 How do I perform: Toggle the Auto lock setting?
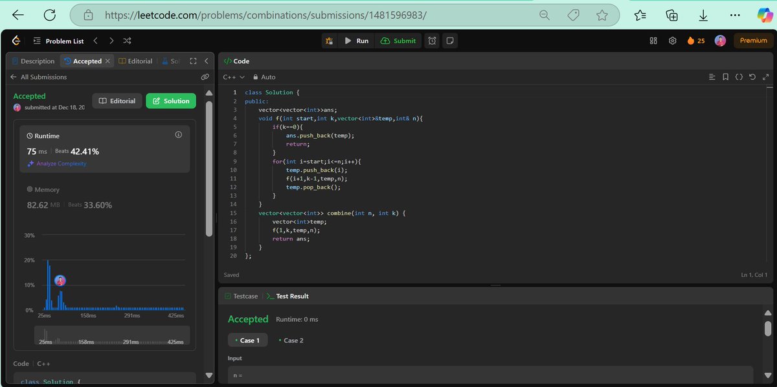264,77
